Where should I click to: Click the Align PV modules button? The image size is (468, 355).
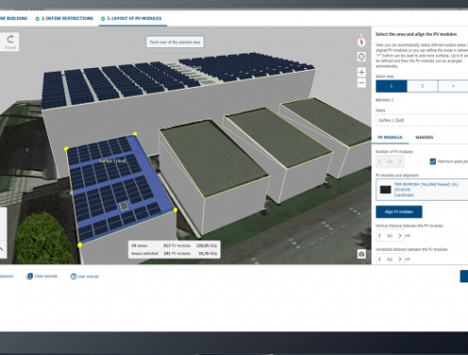[x=399, y=212]
